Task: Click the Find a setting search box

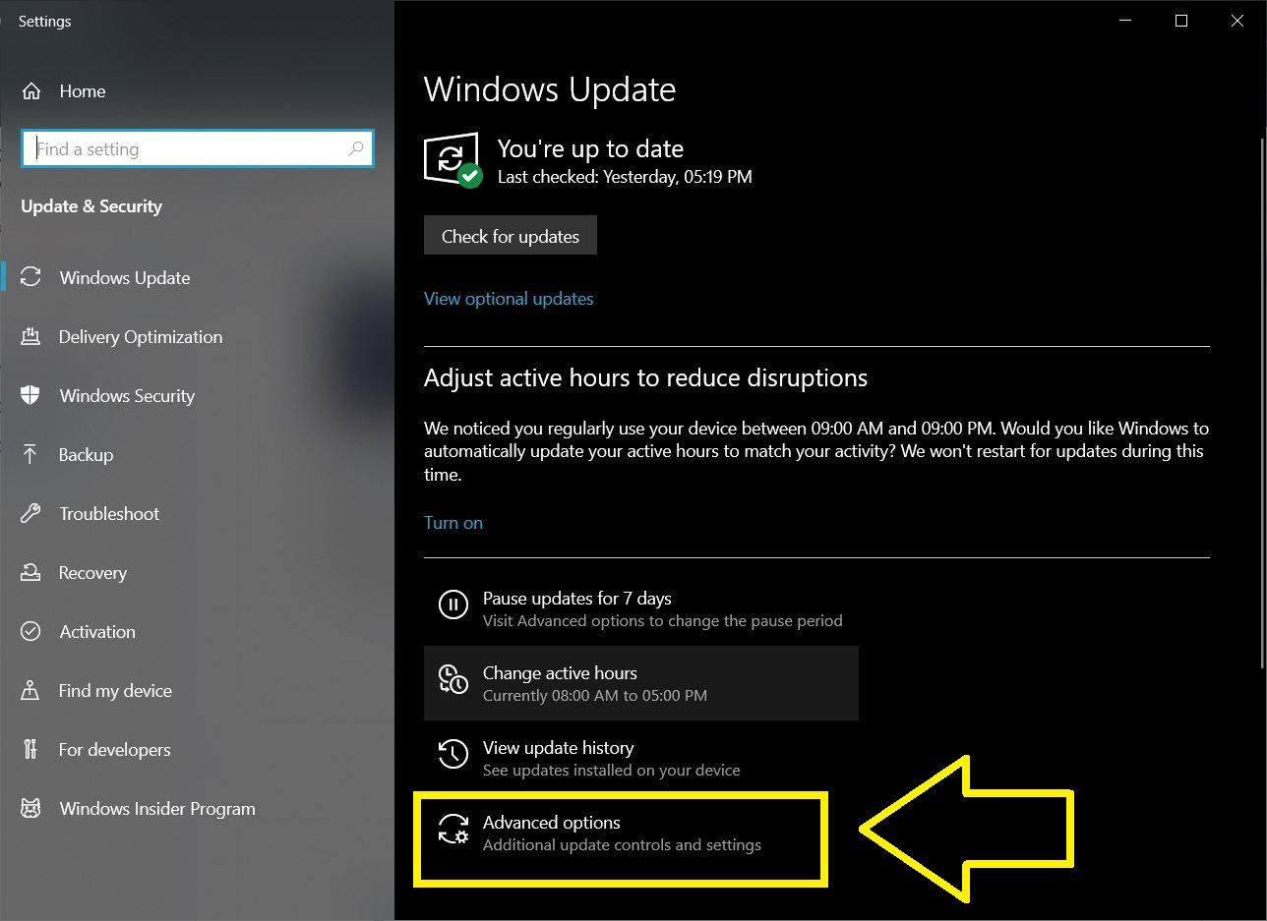Action: (198, 148)
